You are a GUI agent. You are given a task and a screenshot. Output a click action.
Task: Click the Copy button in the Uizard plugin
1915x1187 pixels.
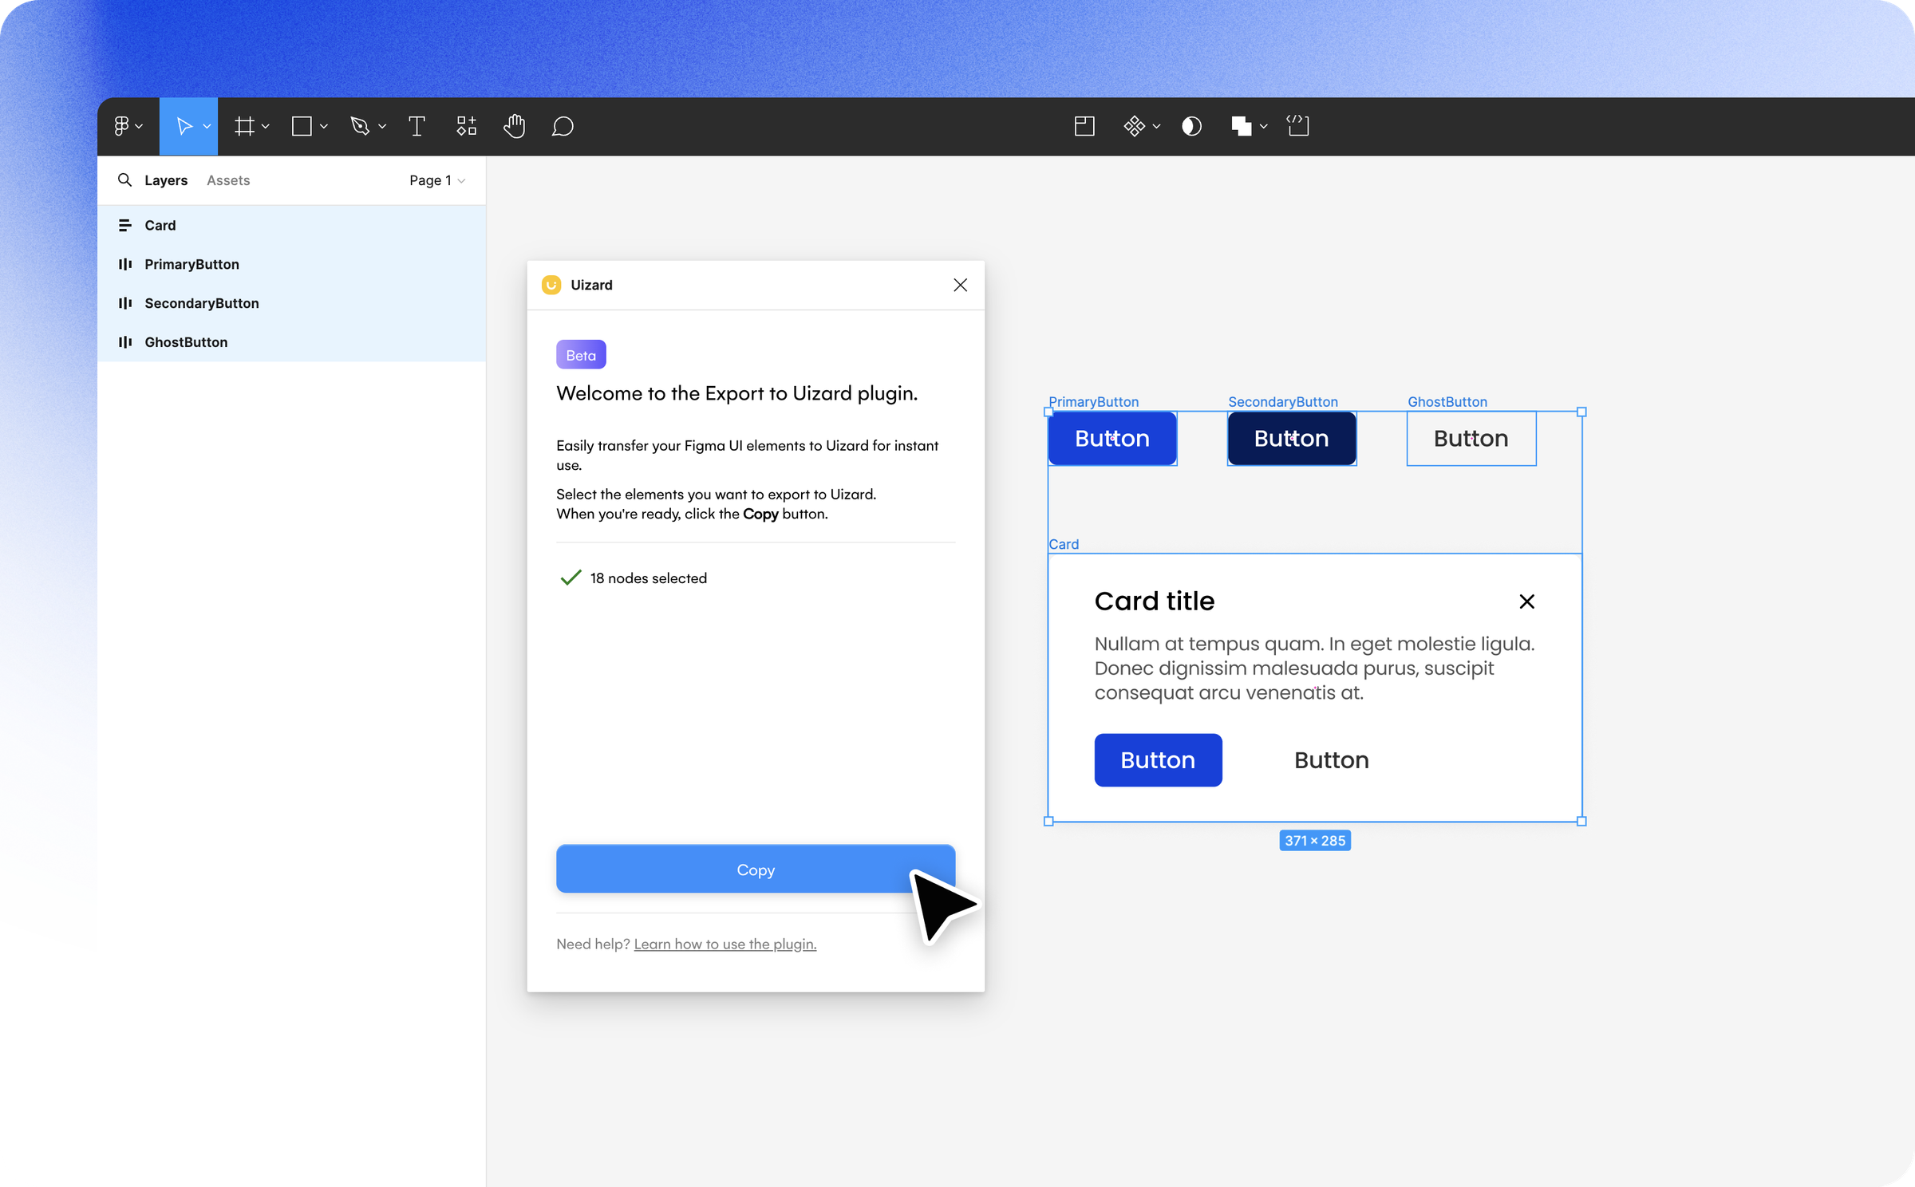tap(756, 869)
